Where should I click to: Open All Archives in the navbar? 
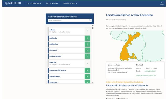point(52,3)
